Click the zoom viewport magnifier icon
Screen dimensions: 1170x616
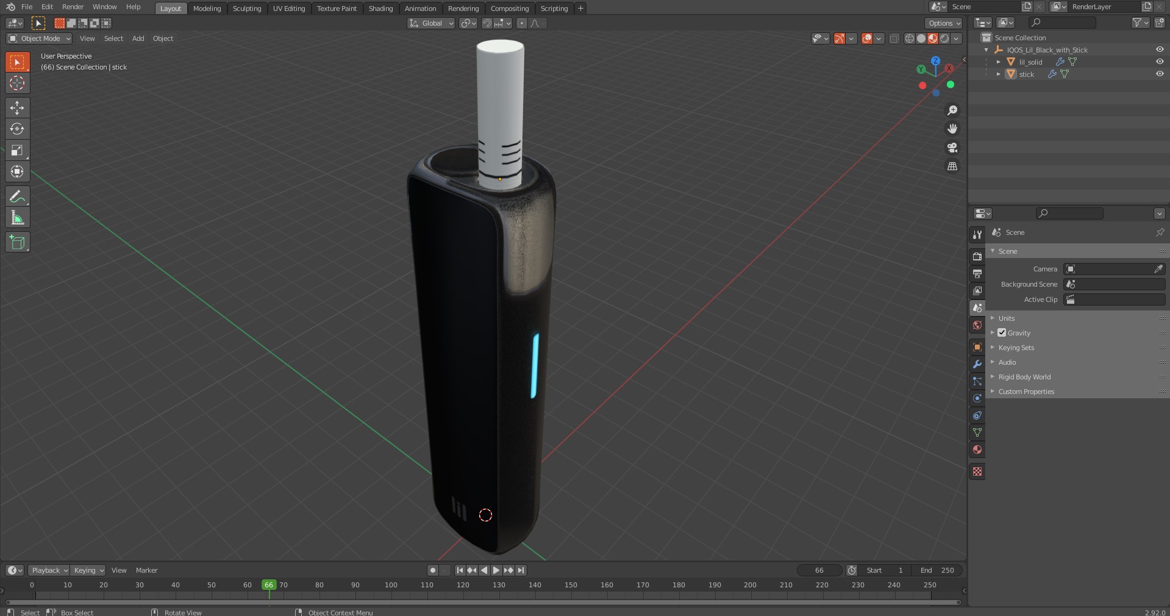pyautogui.click(x=952, y=110)
